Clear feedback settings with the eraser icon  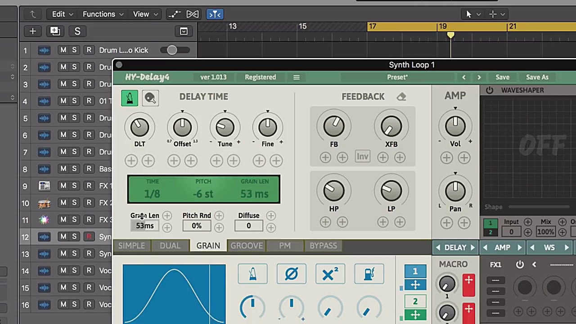(401, 96)
